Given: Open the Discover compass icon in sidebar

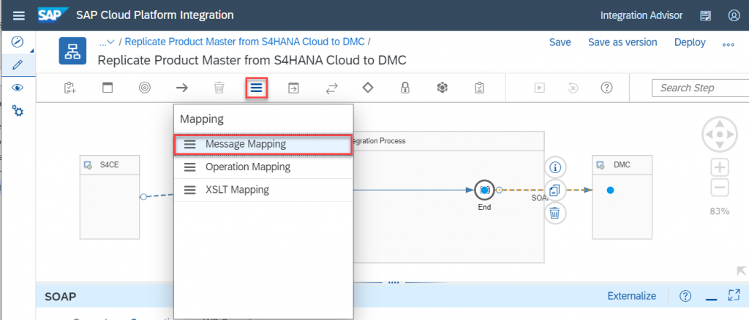Looking at the screenshot, I should (x=18, y=42).
